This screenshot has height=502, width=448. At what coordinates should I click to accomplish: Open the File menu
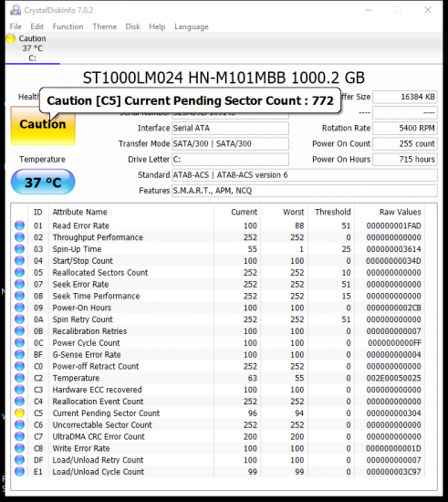(16, 26)
